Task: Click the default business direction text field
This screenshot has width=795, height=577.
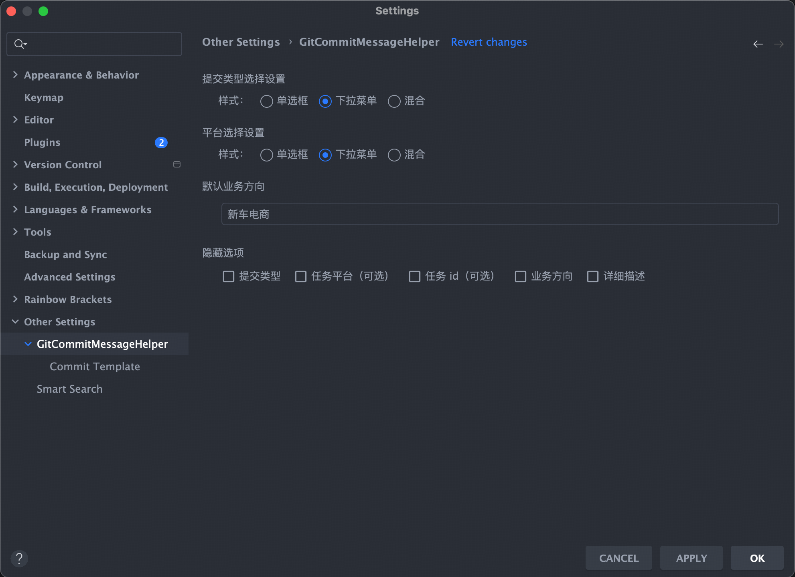Action: pos(499,214)
